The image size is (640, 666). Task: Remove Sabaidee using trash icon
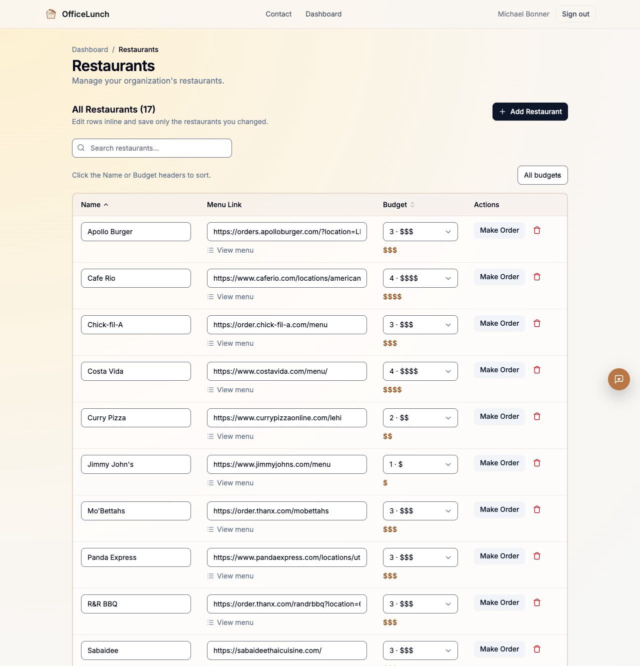[x=537, y=649]
